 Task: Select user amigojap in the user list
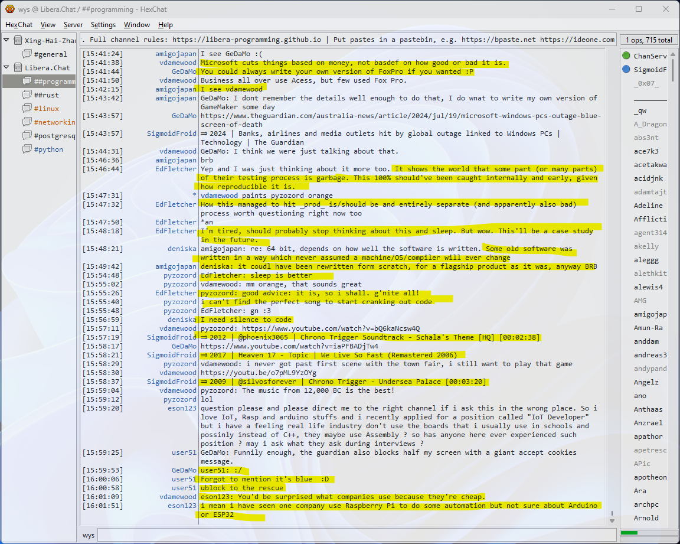pos(650,314)
